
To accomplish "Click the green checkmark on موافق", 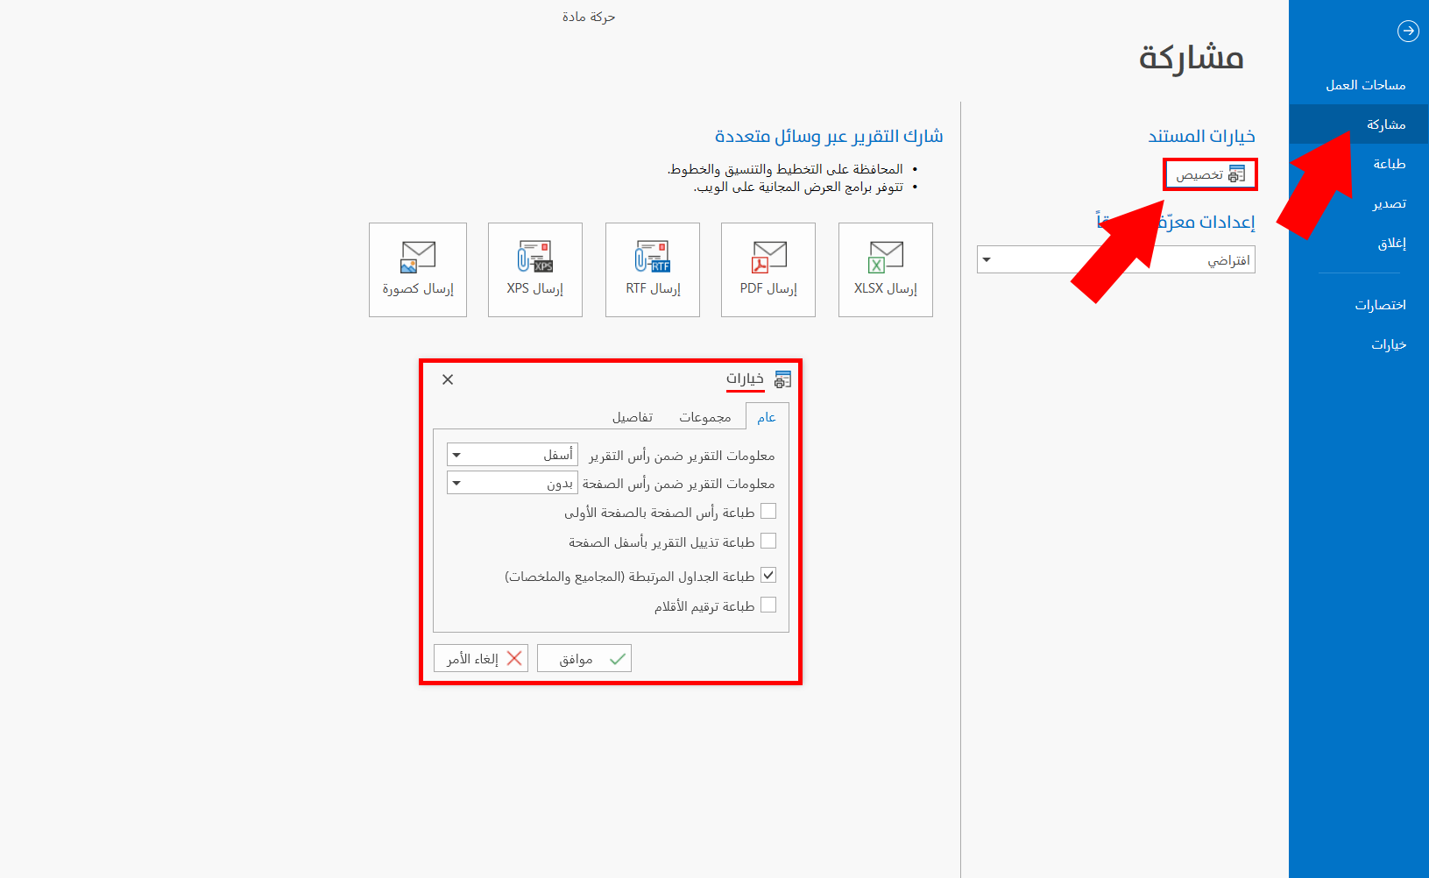I will [618, 659].
